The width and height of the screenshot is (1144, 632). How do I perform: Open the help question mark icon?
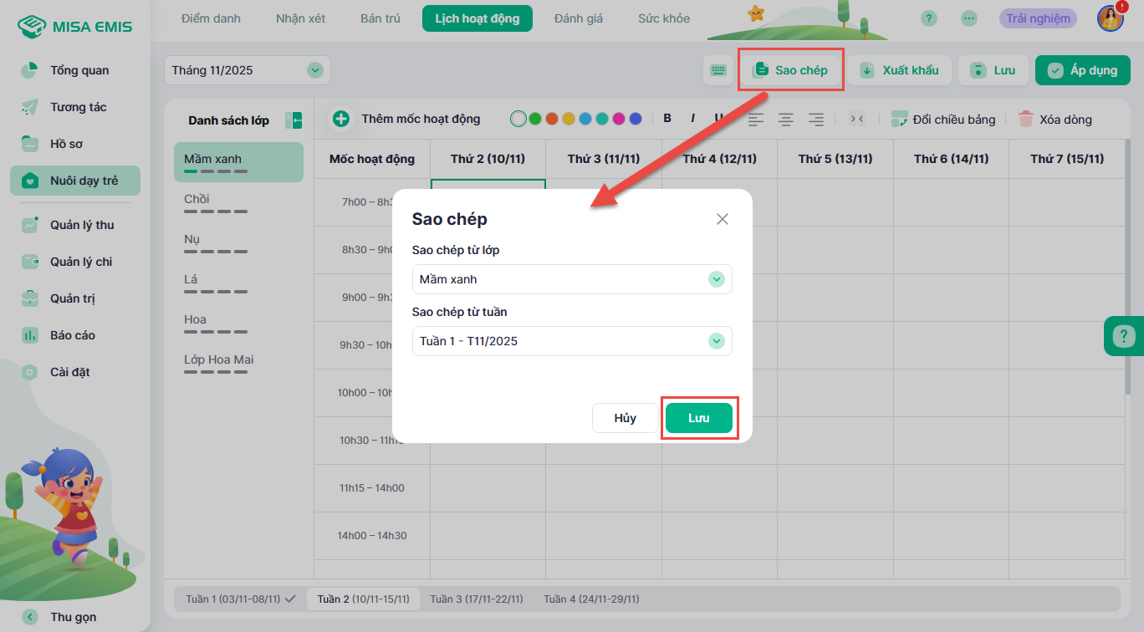click(928, 18)
